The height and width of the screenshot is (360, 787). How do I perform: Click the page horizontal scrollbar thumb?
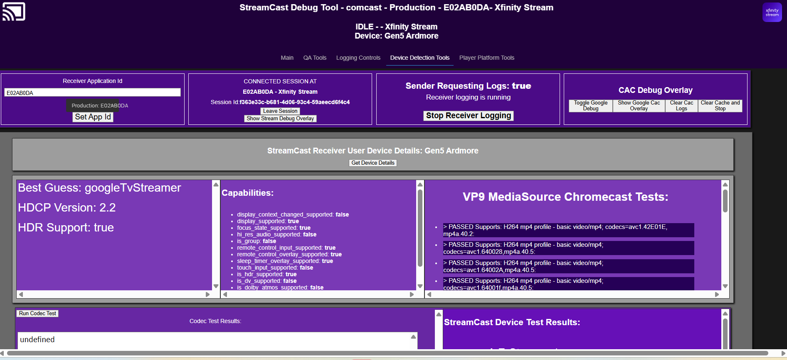click(387, 353)
